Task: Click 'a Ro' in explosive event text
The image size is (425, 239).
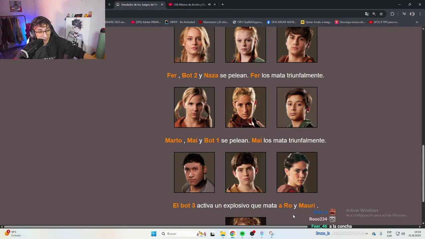Action: click(x=285, y=205)
